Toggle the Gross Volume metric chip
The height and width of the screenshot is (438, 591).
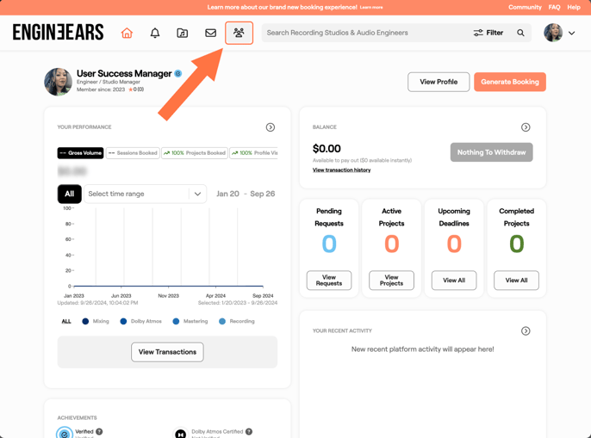tap(81, 153)
